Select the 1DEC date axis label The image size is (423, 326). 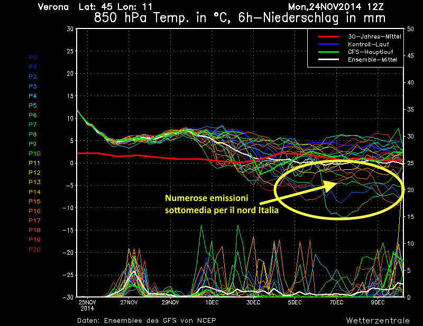point(212,302)
